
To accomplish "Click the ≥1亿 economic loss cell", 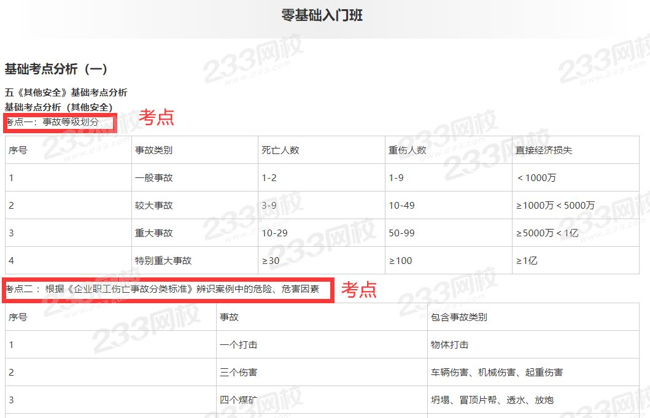I will [527, 261].
